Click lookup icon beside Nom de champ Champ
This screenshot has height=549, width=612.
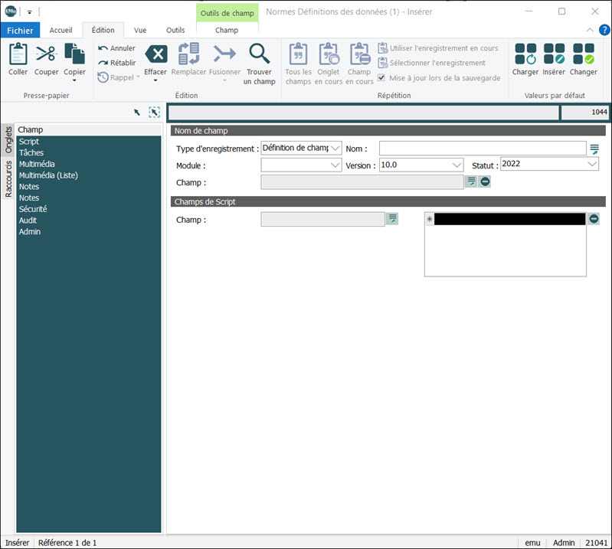(472, 181)
